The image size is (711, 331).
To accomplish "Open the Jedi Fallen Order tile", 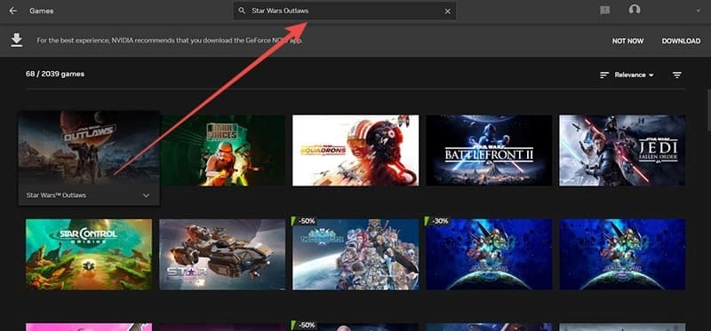I will pyautogui.click(x=622, y=150).
